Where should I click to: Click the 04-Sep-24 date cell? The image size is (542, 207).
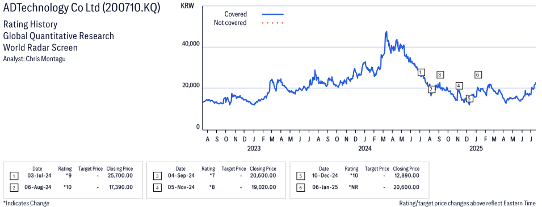180,176
